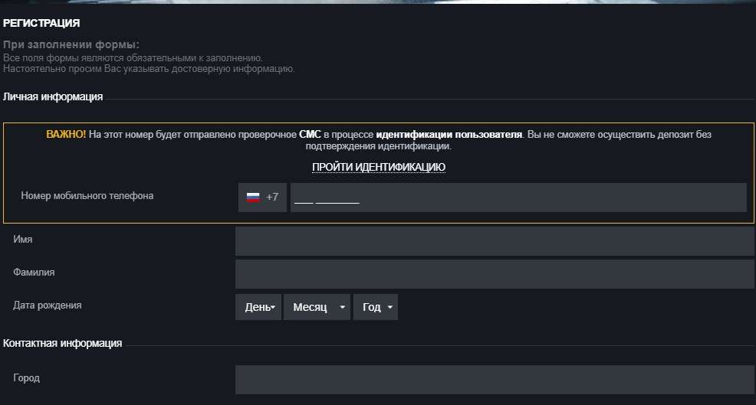756x405 pixels.
Task: Click the Город field label
Action: [26, 378]
